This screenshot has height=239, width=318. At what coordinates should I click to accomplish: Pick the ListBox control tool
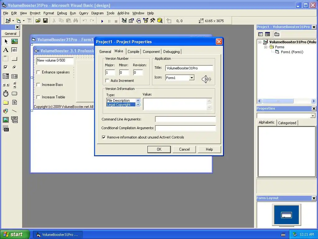14,76
